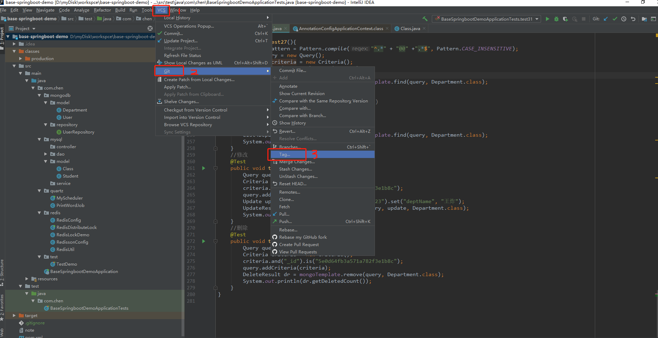Open Git history clock icon
Viewport: 658px width, 338px height.
pos(624,19)
